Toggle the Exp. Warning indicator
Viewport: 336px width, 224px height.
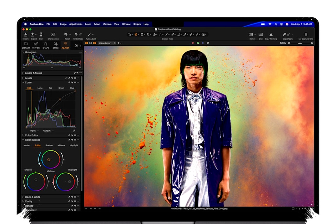click(271, 34)
